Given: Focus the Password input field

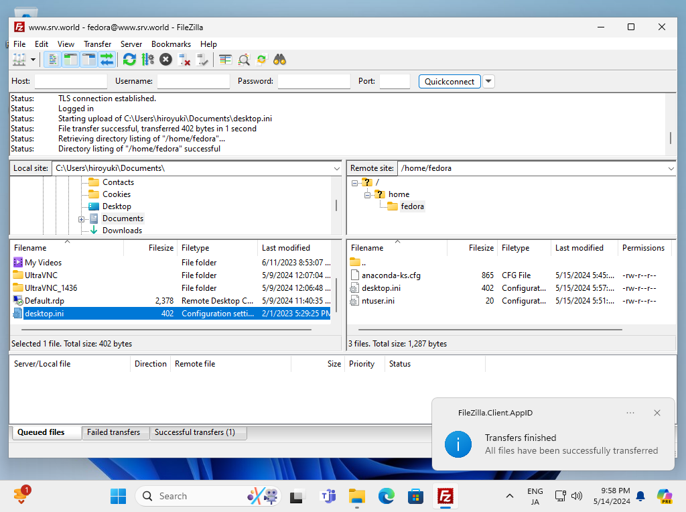Looking at the screenshot, I should click(x=314, y=81).
